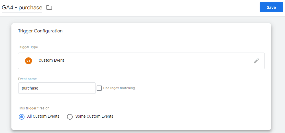This screenshot has height=133, width=285.
Task: Select the Some Custom Events radio button
Action: tap(70, 117)
